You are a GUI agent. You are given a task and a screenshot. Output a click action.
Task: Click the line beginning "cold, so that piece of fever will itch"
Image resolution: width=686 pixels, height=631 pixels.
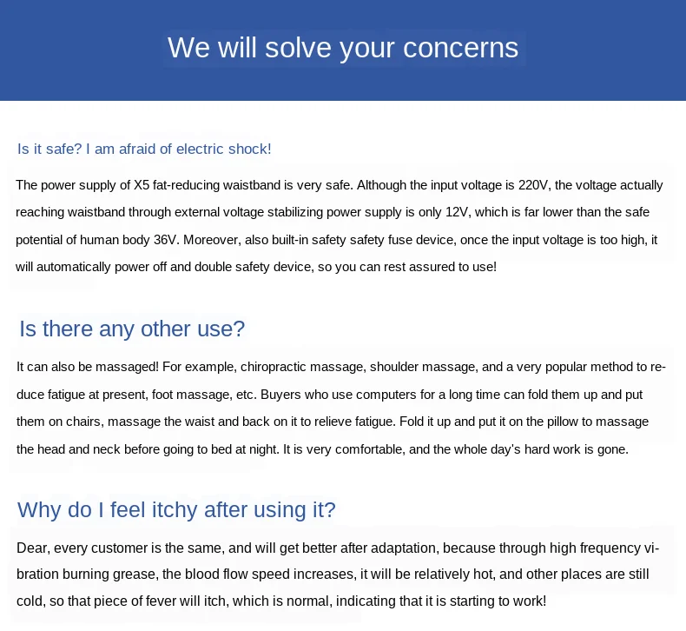point(281,601)
